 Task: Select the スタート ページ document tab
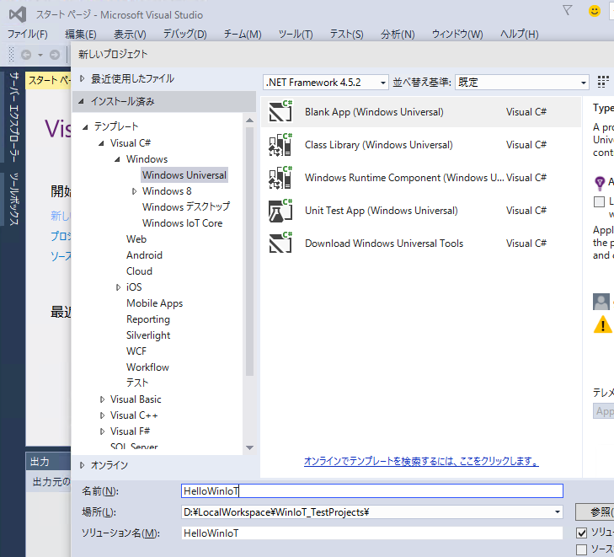pos(49,81)
